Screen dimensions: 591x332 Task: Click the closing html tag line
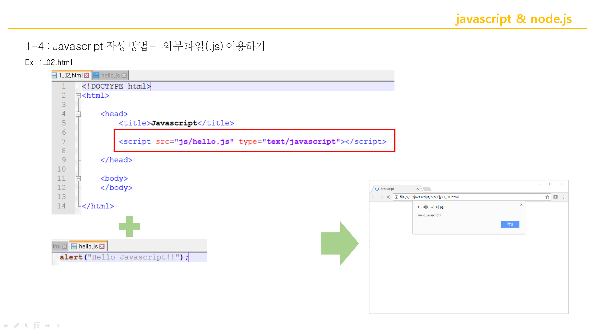click(x=98, y=206)
